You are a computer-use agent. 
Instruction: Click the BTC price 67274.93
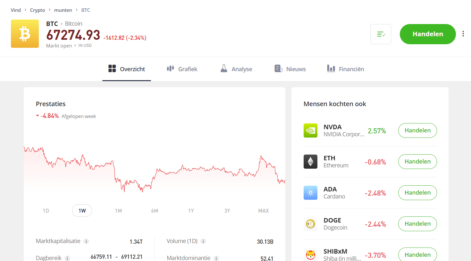pos(73,35)
